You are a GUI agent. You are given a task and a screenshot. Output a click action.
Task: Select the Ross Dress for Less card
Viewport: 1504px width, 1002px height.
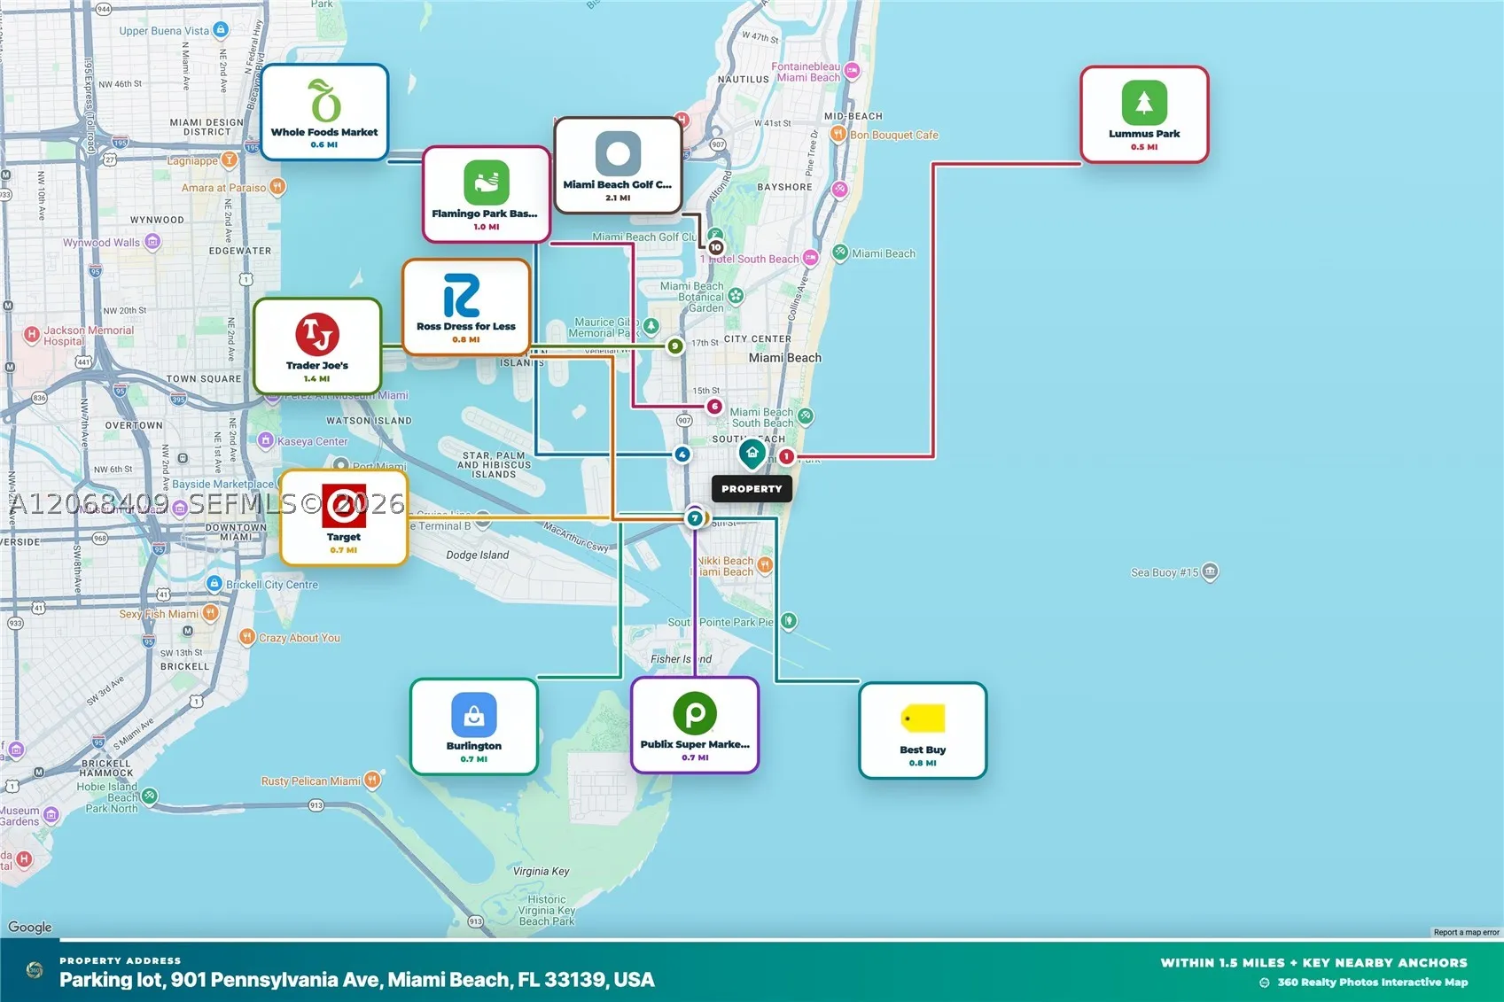click(x=466, y=307)
